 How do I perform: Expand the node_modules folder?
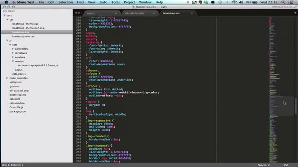7,78
